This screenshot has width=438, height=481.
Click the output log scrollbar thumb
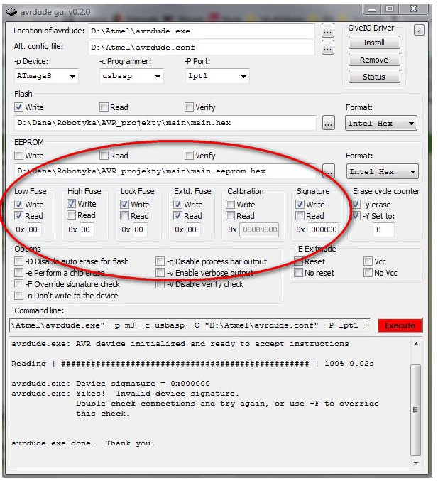pyautogui.click(x=415, y=410)
